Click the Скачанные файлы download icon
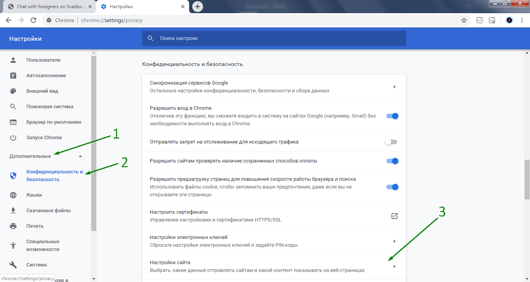This screenshot has width=530, height=282. [13, 211]
